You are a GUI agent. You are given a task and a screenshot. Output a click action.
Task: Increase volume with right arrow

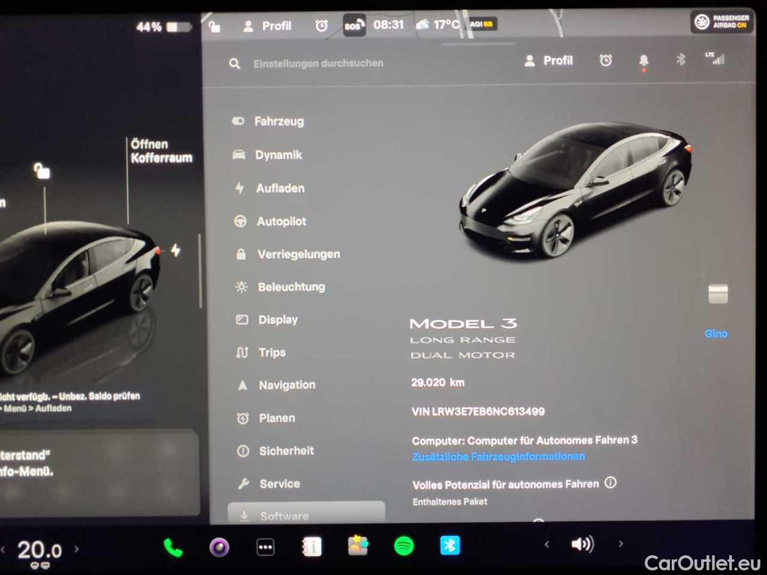621,544
